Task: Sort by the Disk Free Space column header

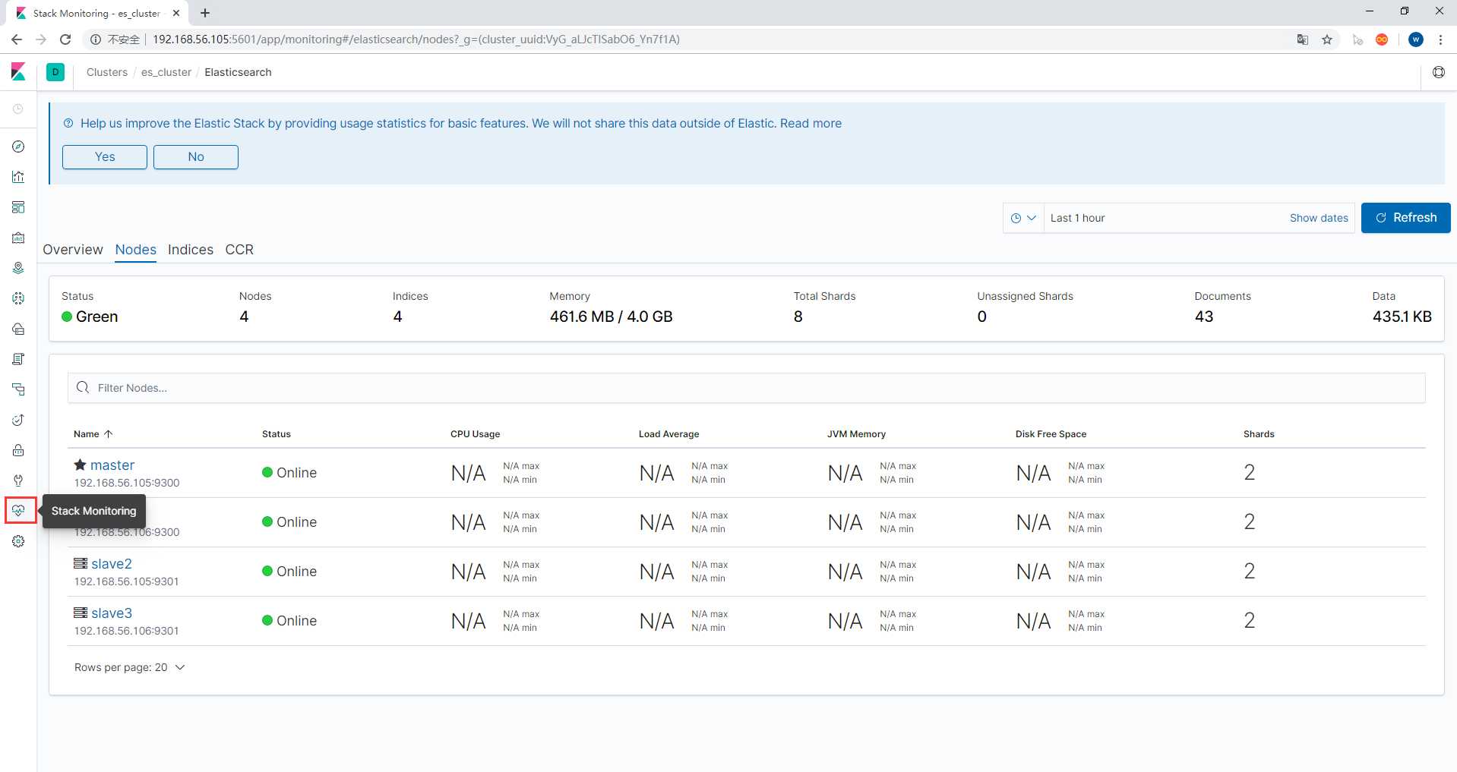Action: [1051, 434]
